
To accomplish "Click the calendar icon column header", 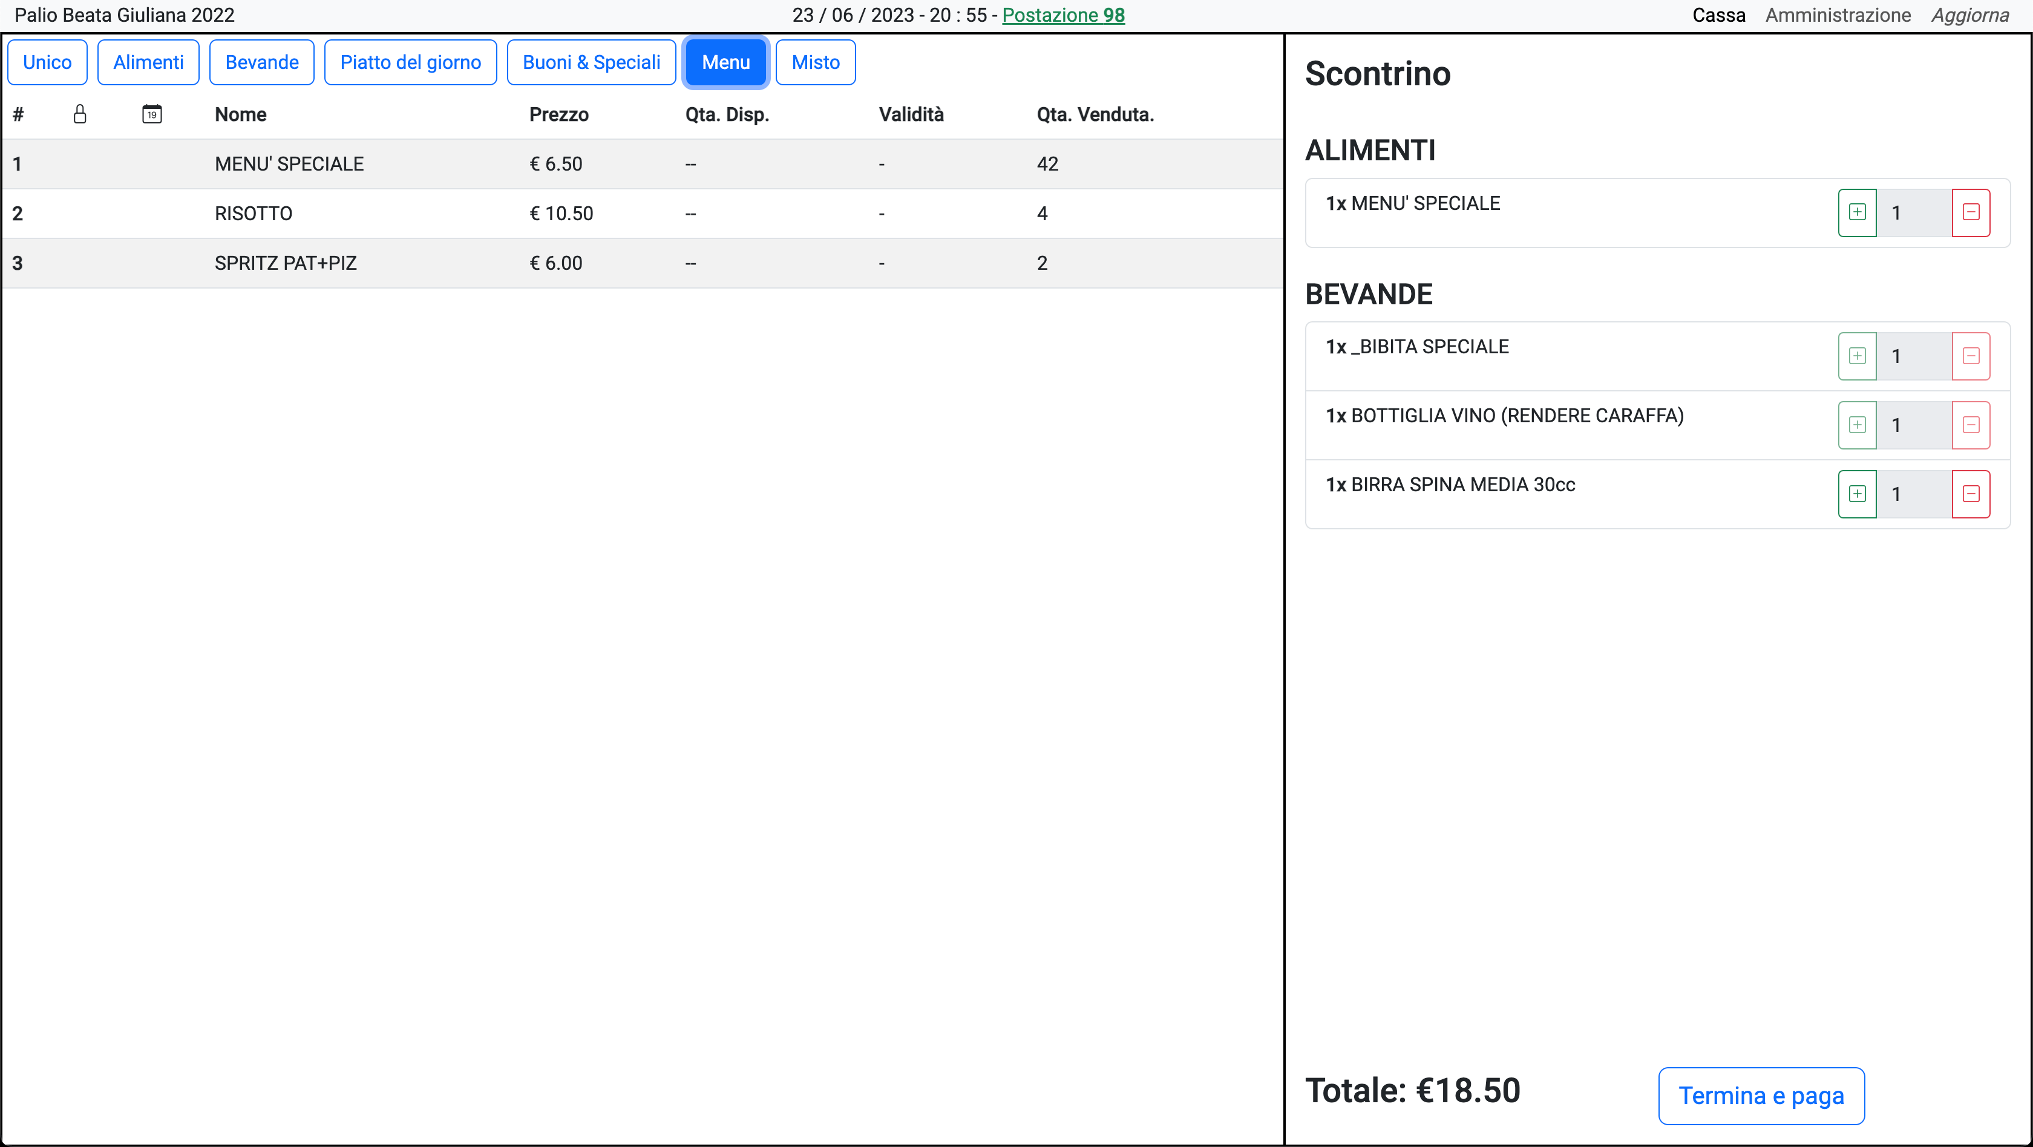I will (152, 114).
